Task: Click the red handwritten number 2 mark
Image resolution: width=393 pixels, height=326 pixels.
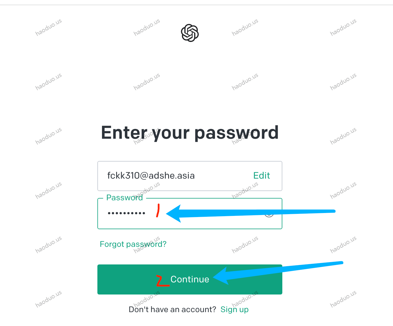Action: pos(162,281)
